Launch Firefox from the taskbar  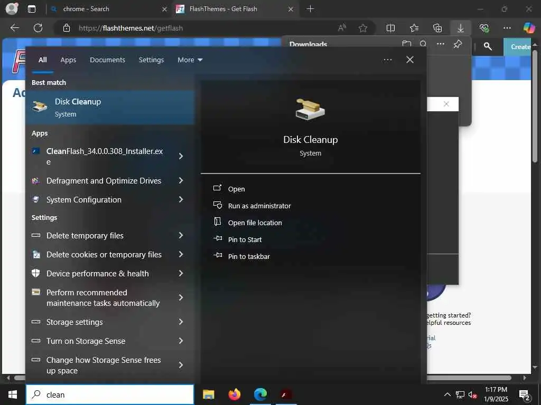click(235, 394)
